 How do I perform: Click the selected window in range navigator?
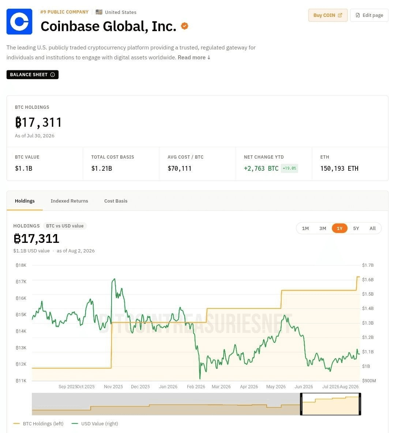click(331, 404)
